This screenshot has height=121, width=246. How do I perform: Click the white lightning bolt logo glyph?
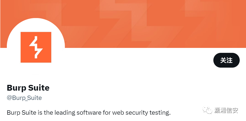point(36,47)
